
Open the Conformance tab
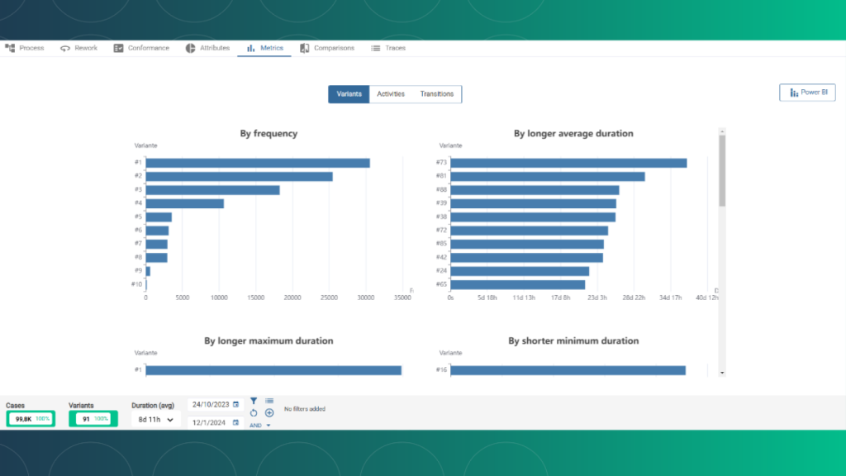pyautogui.click(x=141, y=48)
